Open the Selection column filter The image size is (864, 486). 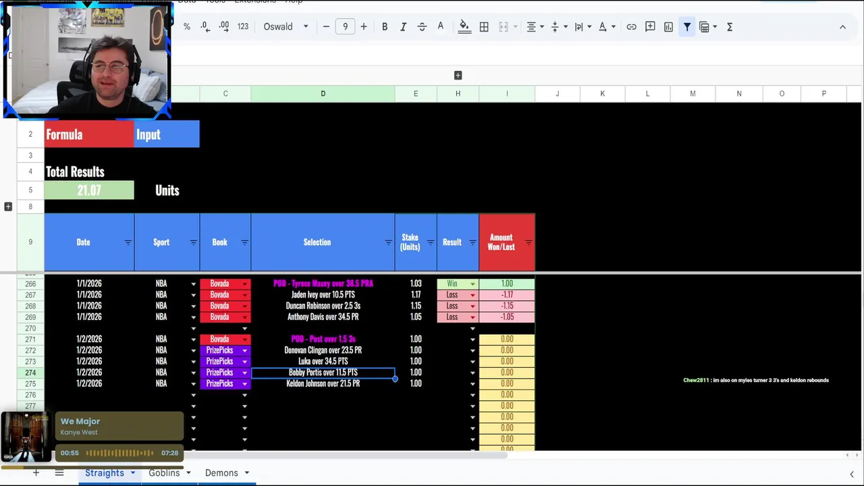pyautogui.click(x=388, y=242)
